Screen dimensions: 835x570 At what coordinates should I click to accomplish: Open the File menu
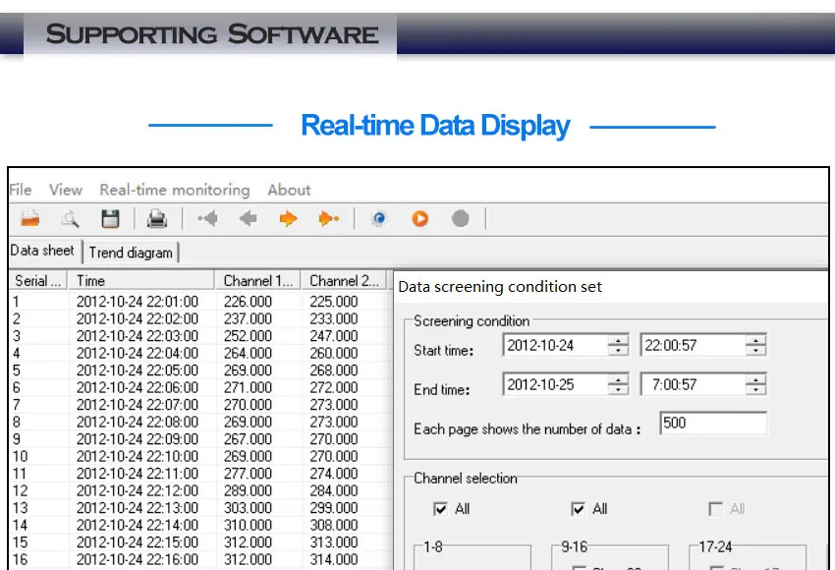[21, 190]
